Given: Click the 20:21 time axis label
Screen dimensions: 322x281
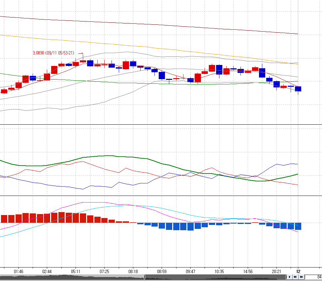Looking at the screenshot, I should (276, 271).
